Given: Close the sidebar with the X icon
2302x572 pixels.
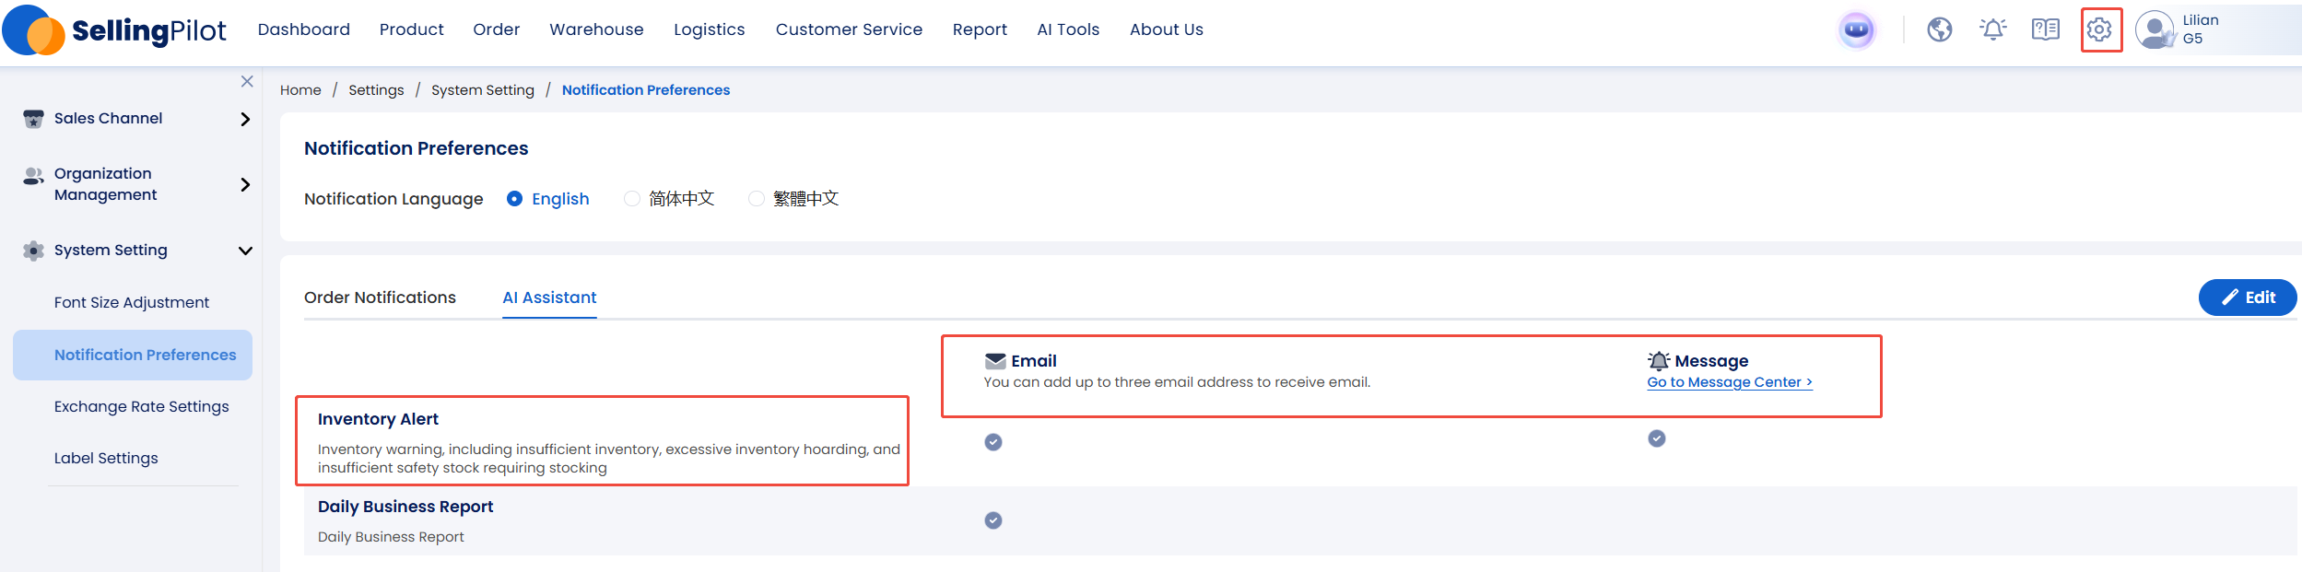Looking at the screenshot, I should 247,82.
